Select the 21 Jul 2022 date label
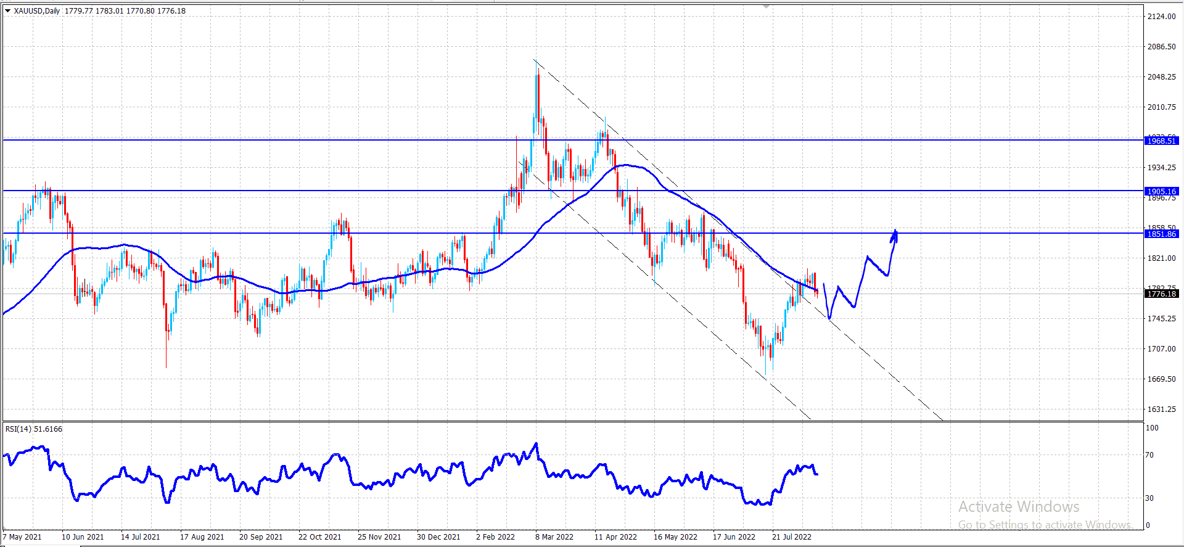The height and width of the screenshot is (547, 1184). (792, 537)
